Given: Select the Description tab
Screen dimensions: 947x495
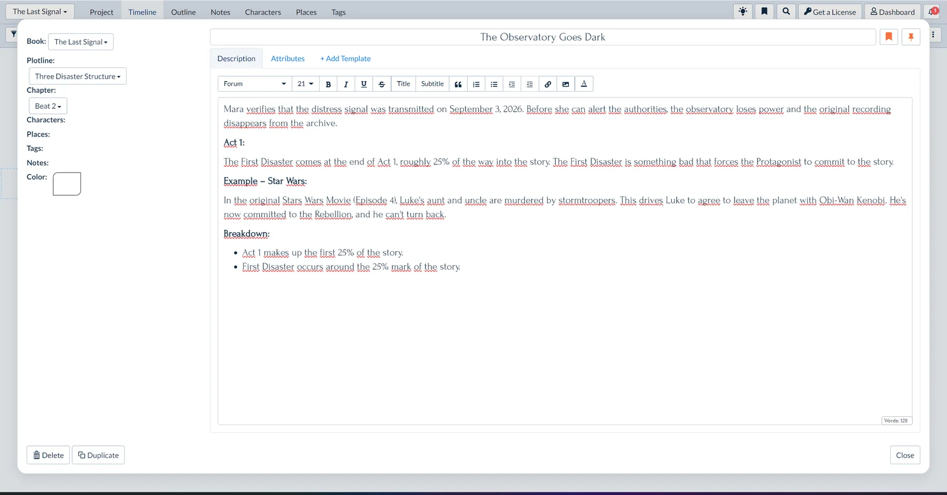Looking at the screenshot, I should tap(236, 59).
